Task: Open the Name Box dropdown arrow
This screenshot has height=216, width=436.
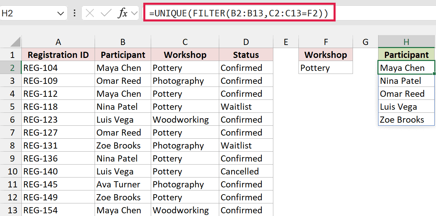Action: click(x=61, y=14)
